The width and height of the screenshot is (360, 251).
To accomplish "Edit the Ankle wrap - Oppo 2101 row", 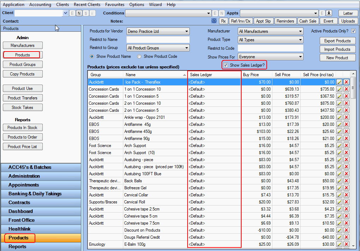I will pyautogui.click(x=340, y=117).
